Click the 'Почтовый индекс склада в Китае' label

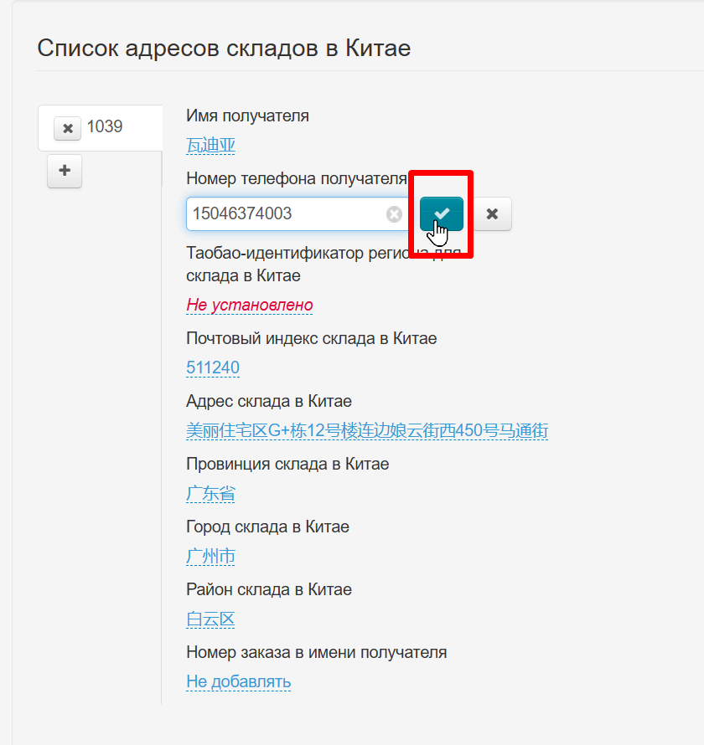(311, 338)
